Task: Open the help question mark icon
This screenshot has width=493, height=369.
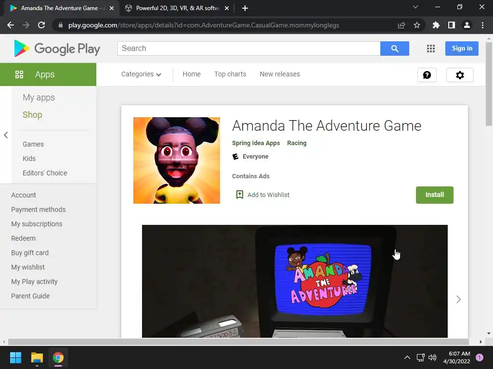Action: point(427,75)
